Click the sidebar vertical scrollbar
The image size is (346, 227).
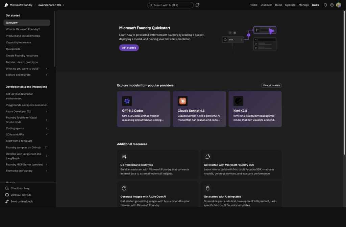pos(54,39)
